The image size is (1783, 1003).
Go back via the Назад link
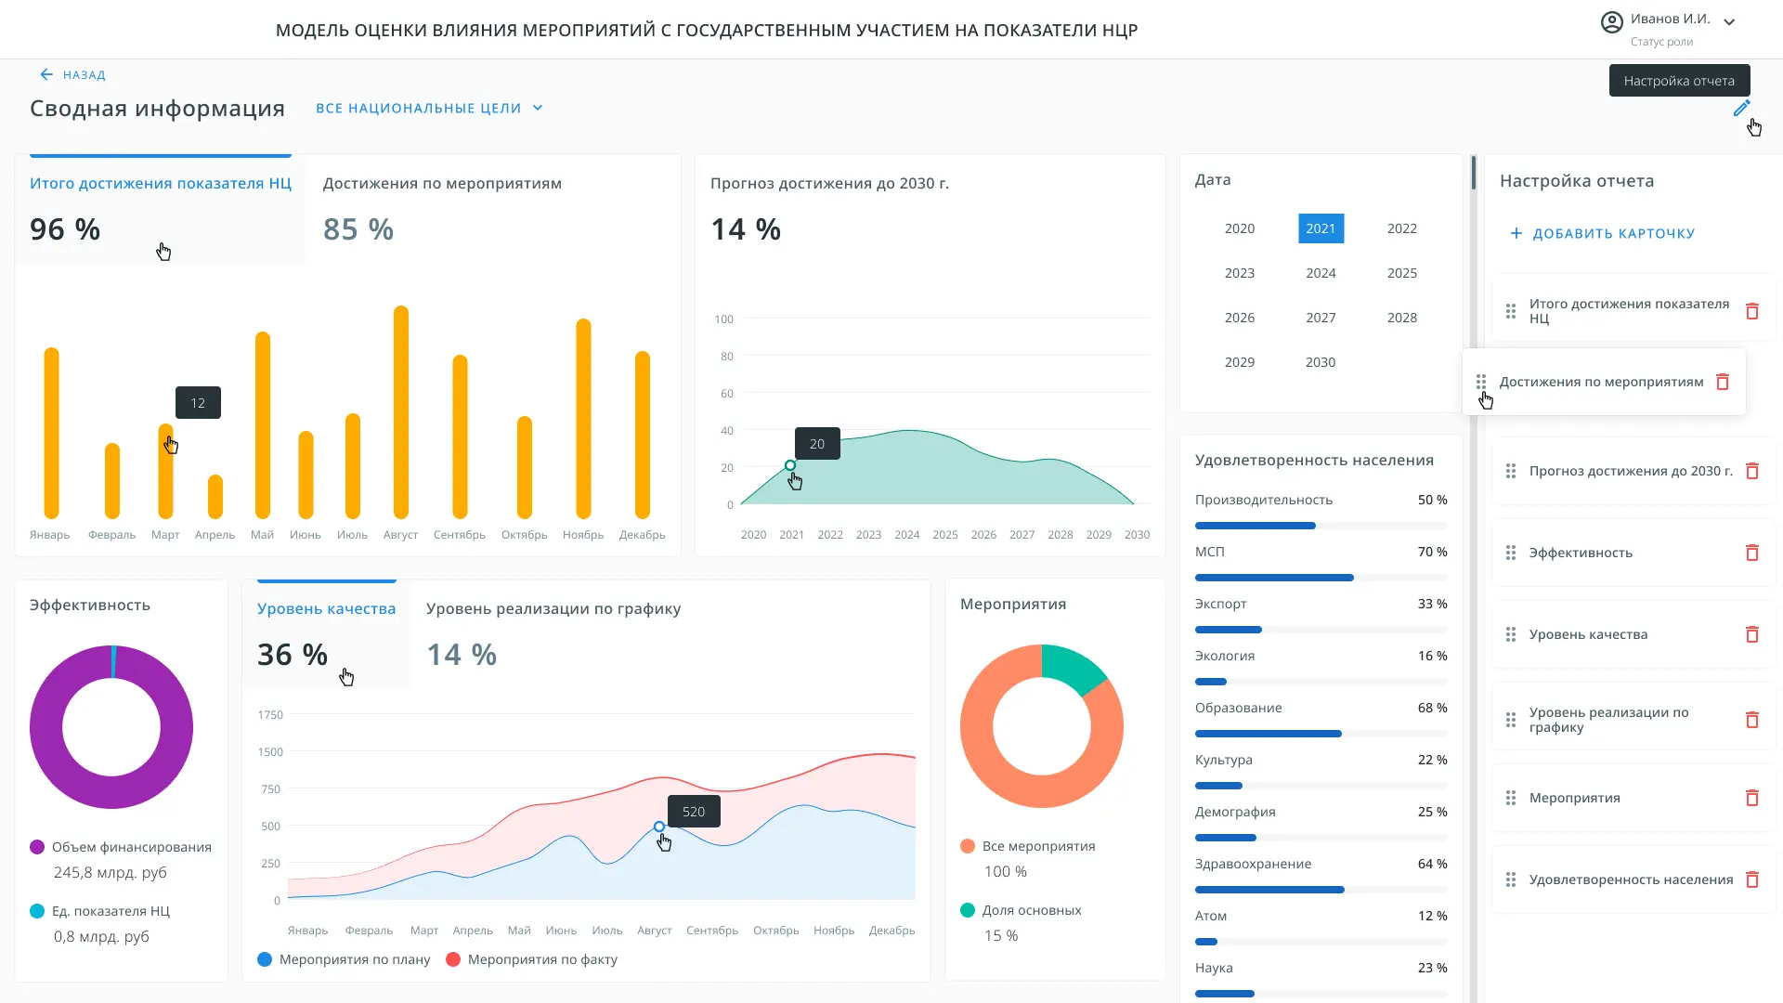73,75
